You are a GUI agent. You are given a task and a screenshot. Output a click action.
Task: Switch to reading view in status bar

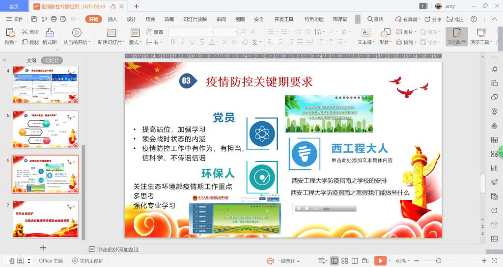pyautogui.click(x=356, y=261)
